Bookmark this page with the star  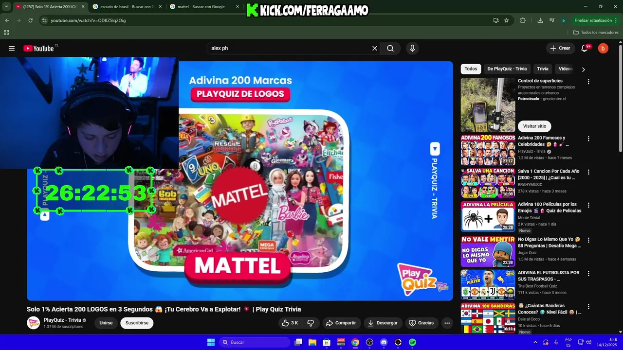pyautogui.click(x=507, y=20)
